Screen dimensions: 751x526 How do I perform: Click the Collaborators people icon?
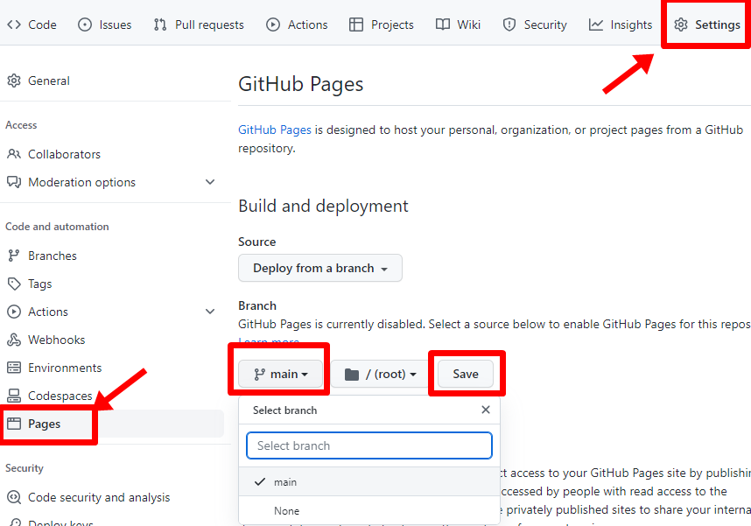click(14, 154)
